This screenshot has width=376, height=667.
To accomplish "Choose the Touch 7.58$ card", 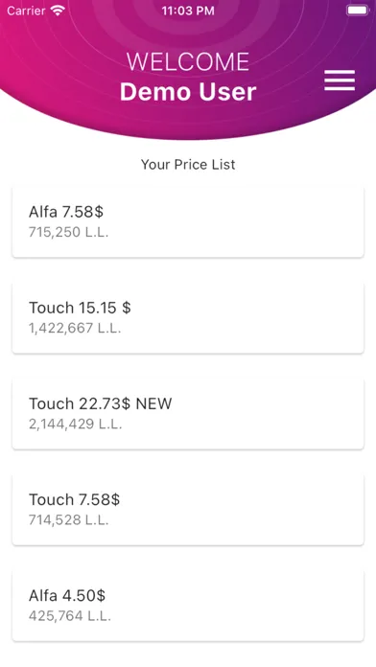I will [x=188, y=510].
